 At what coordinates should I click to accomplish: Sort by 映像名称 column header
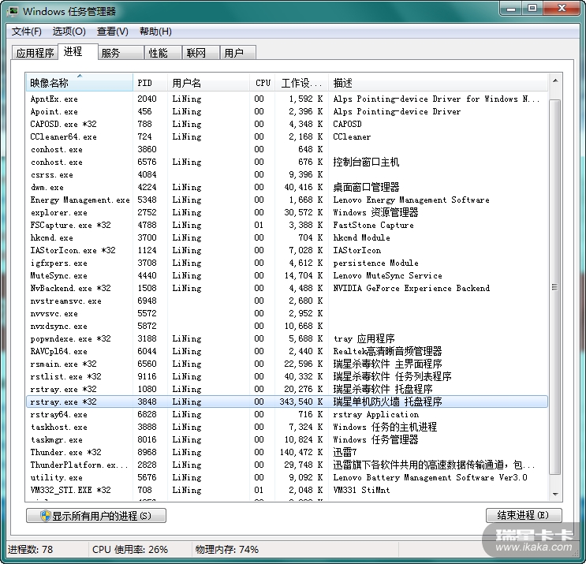tap(79, 83)
